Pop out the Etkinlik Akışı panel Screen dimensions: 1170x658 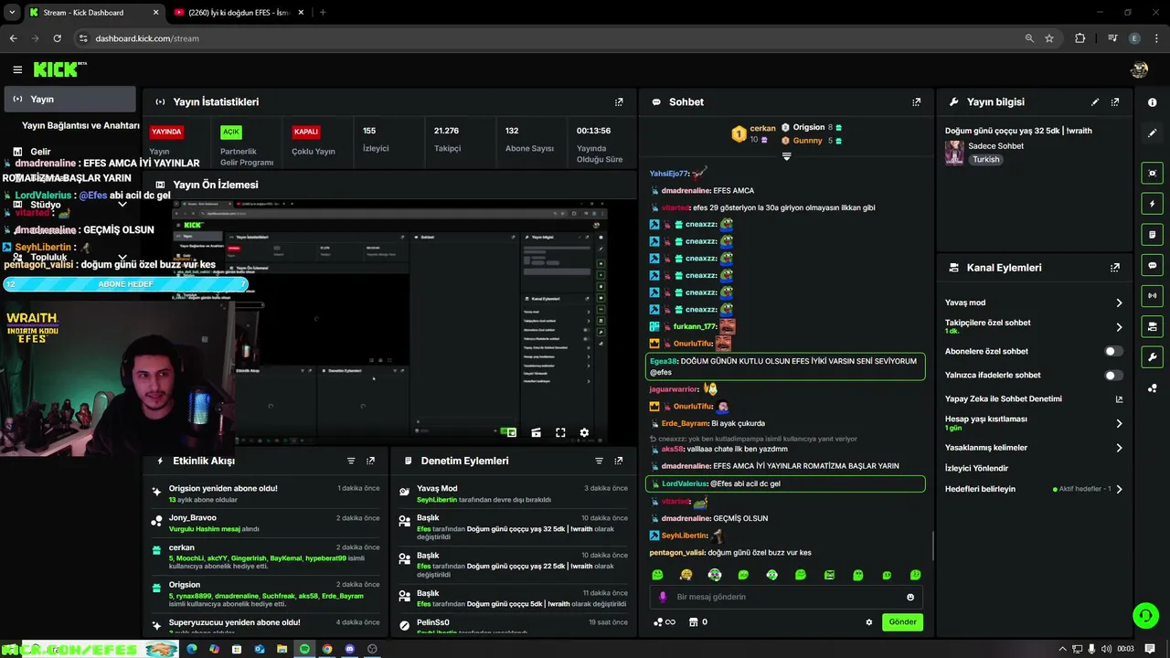point(370,462)
